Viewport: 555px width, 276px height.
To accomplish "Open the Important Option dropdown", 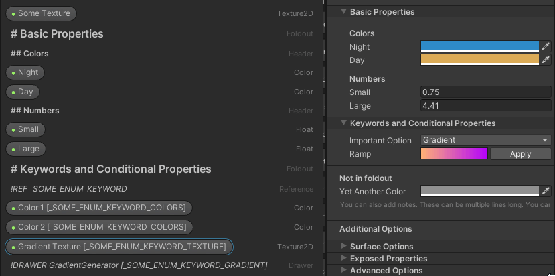I will (485, 140).
